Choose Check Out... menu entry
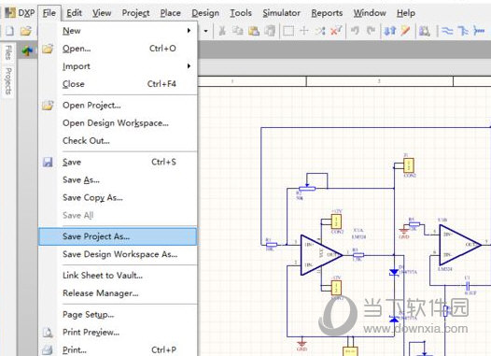The image size is (491, 356). tap(118, 141)
